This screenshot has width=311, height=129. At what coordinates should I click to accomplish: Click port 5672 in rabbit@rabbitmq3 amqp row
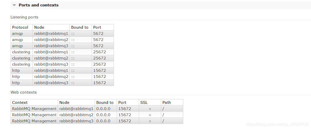point(98,46)
